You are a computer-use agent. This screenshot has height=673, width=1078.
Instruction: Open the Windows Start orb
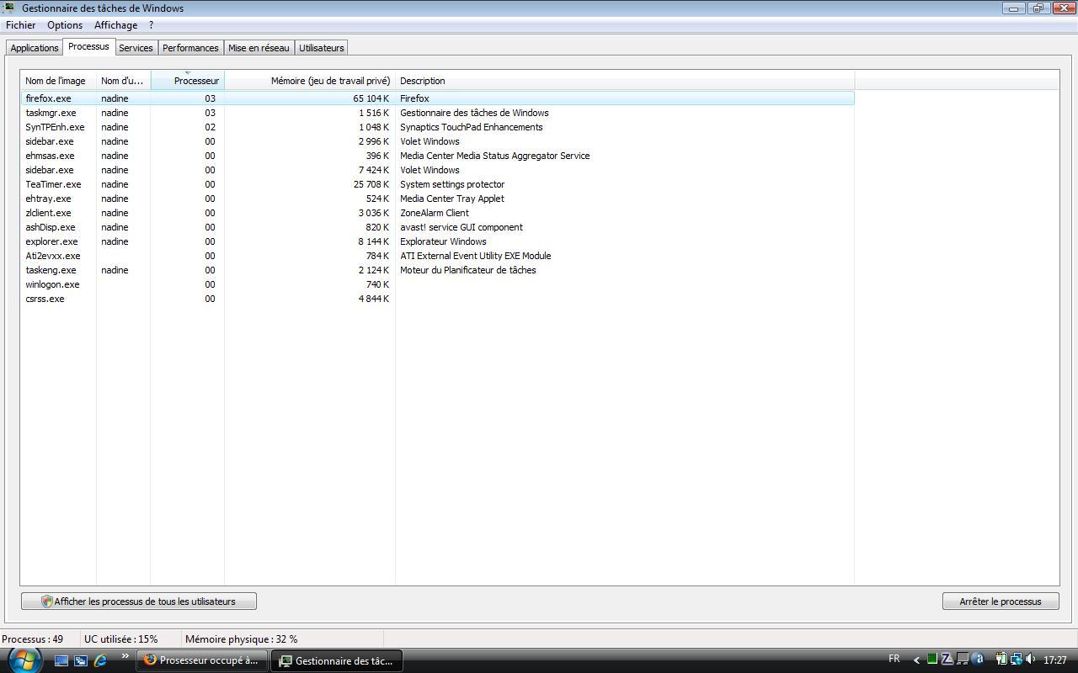pyautogui.click(x=24, y=659)
